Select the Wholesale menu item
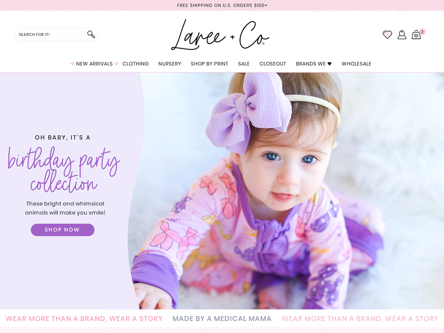Viewport: 444px width, 333px height. pyautogui.click(x=356, y=63)
